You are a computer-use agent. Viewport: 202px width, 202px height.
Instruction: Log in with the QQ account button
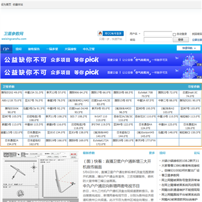(111, 34)
